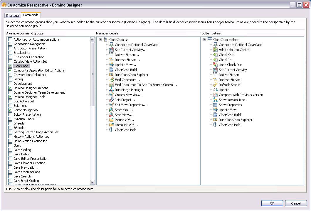311x211 pixels.
Task: Click the Check Out icon in toolbar details
Action: 215,55
